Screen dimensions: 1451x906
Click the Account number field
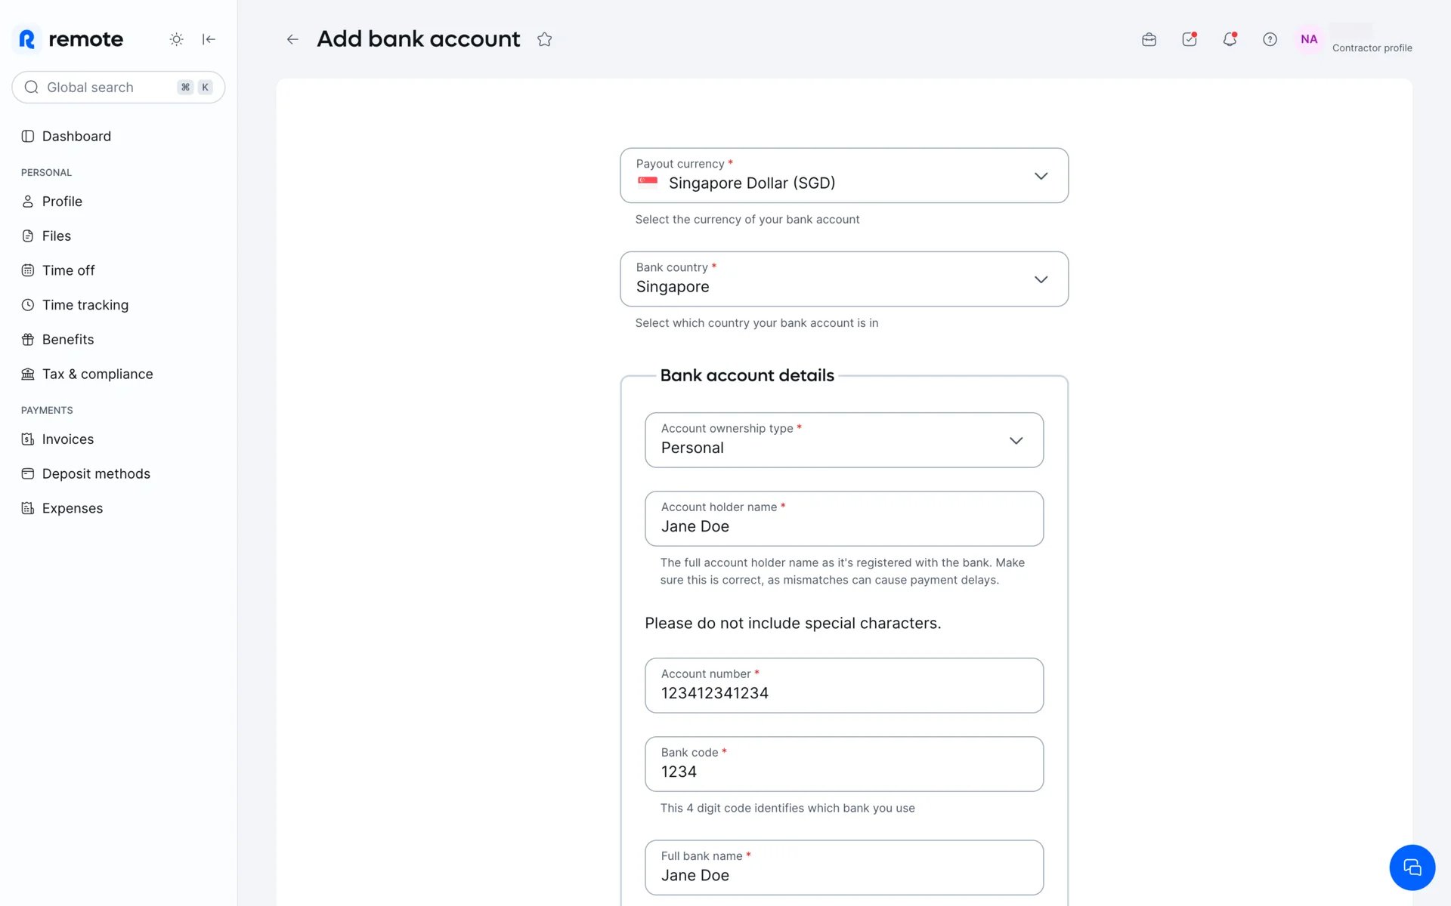843,686
